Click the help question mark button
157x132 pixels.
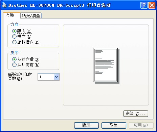tap(144, 5)
